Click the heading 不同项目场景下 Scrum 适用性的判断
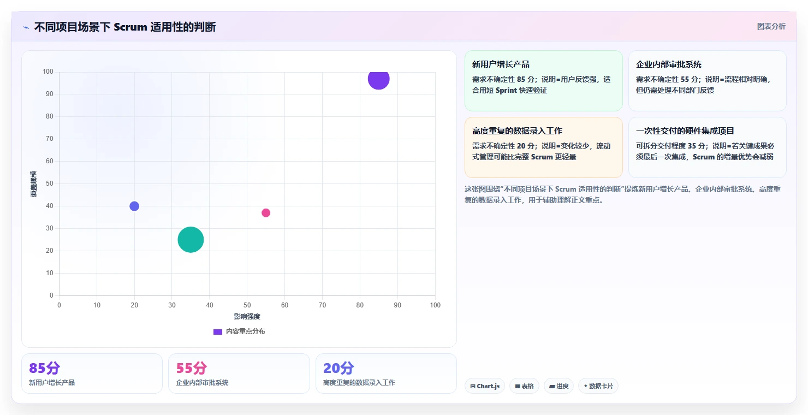Viewport: 808px width, 415px height. [x=125, y=27]
